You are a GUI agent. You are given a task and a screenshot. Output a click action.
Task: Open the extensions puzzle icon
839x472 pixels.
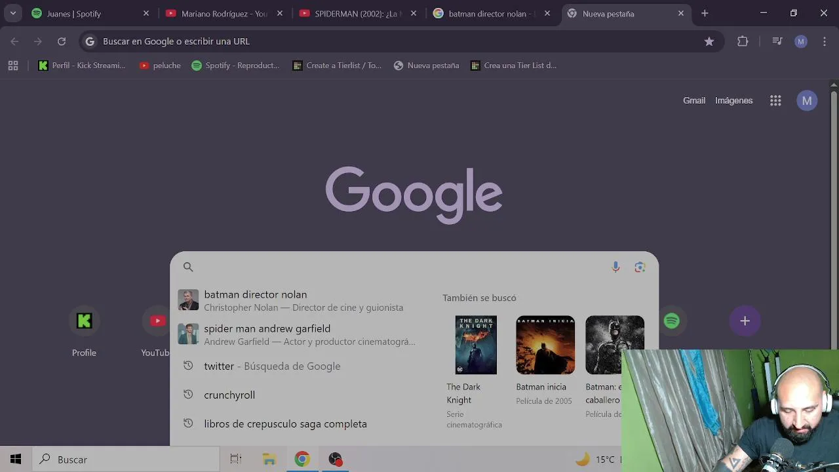743,41
